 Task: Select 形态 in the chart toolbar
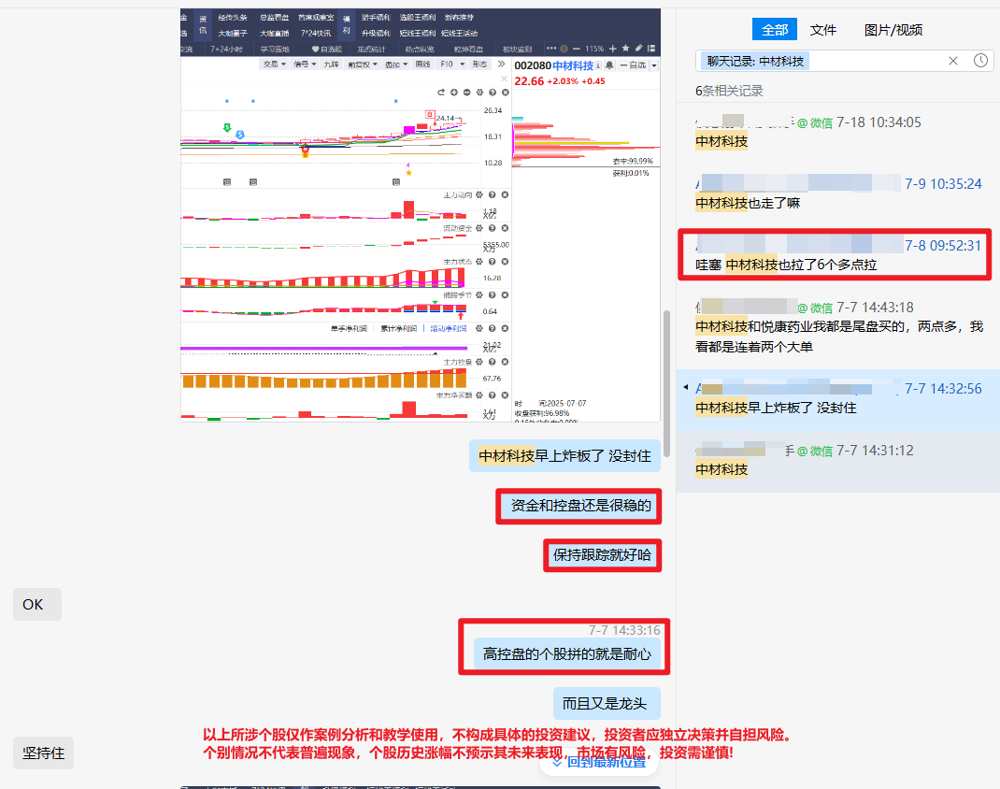479,65
